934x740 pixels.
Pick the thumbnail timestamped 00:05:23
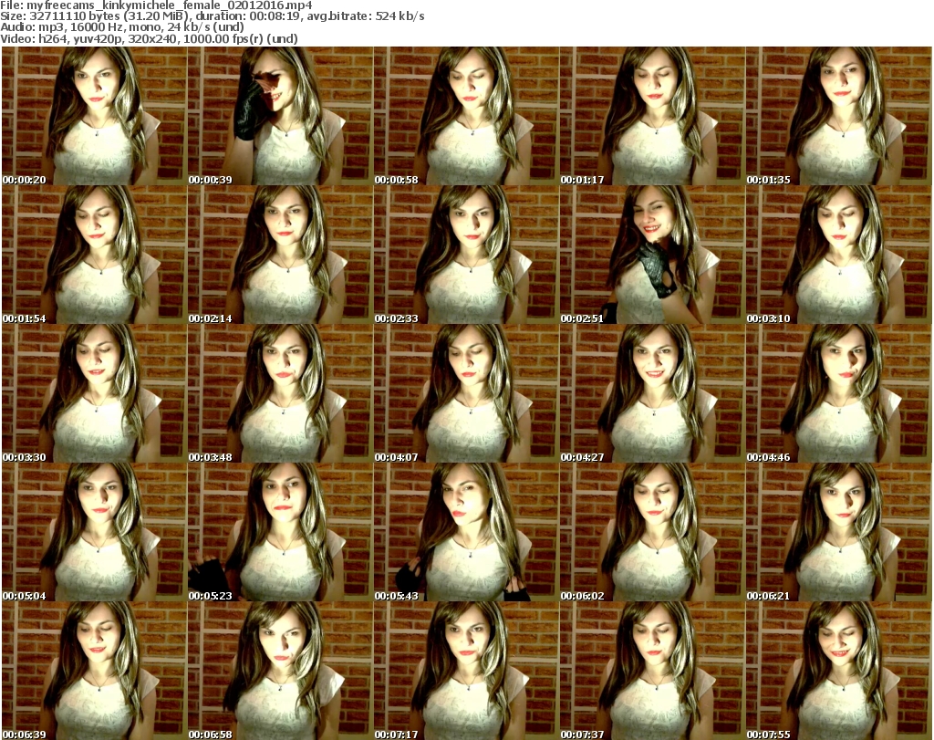pos(281,532)
